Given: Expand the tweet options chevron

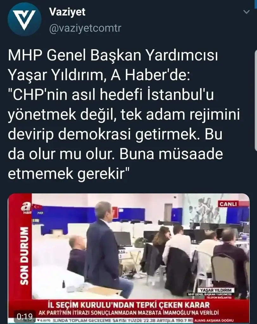Looking at the screenshot, I should [246, 12].
